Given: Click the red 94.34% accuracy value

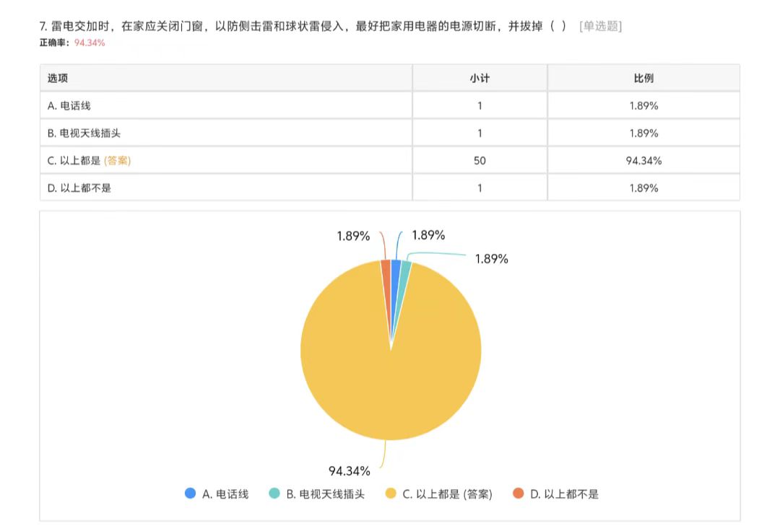Looking at the screenshot, I should pyautogui.click(x=90, y=43).
